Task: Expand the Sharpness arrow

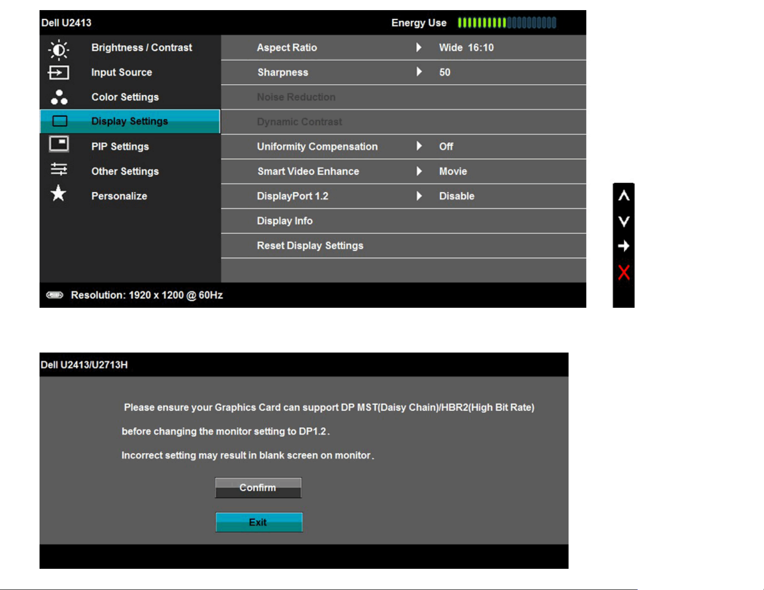Action: pyautogui.click(x=419, y=72)
